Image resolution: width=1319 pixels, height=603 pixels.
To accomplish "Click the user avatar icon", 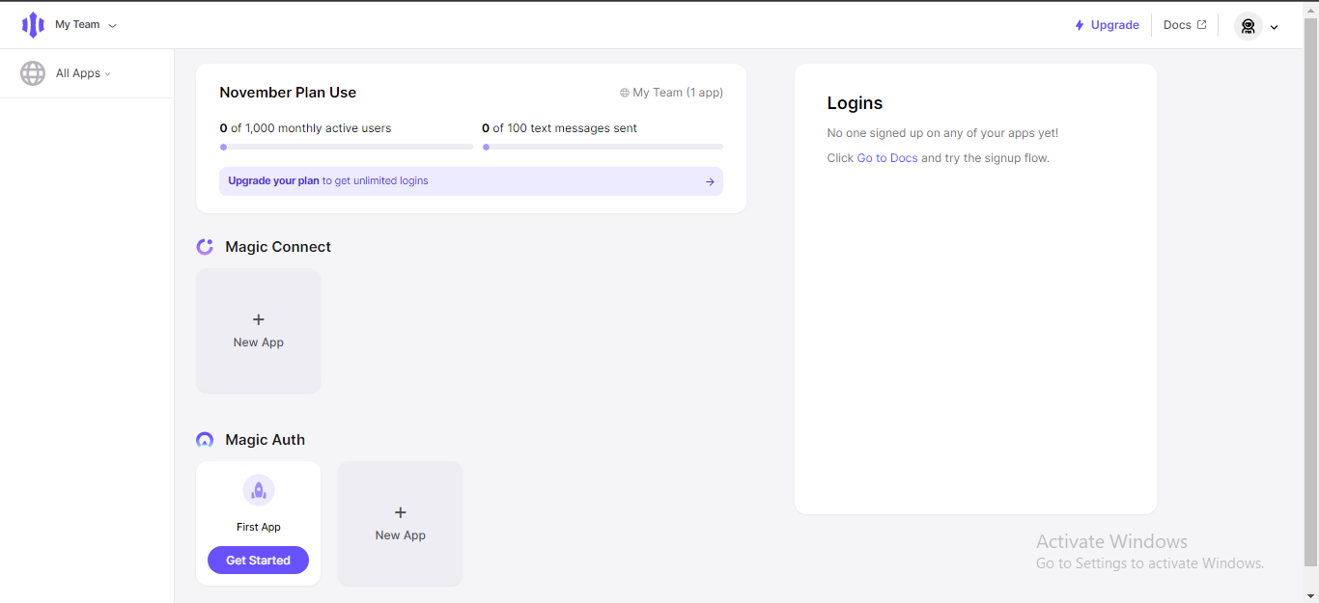I will tap(1249, 26).
